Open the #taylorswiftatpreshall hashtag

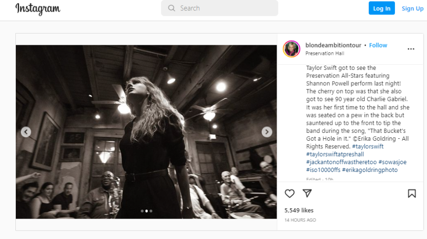click(335, 154)
